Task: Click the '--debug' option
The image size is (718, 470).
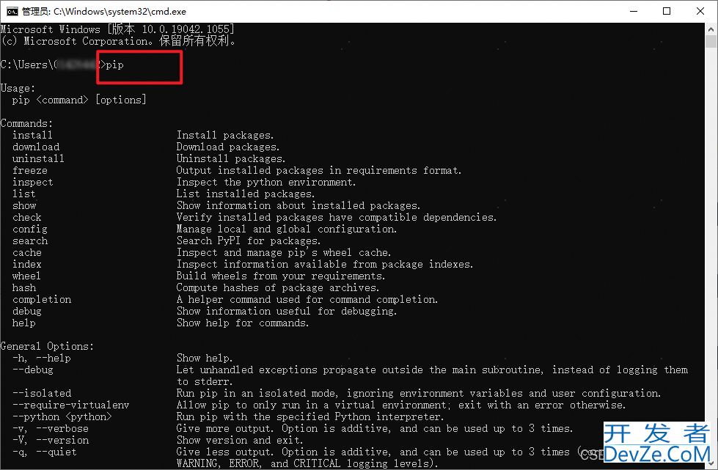Action: click(x=32, y=370)
